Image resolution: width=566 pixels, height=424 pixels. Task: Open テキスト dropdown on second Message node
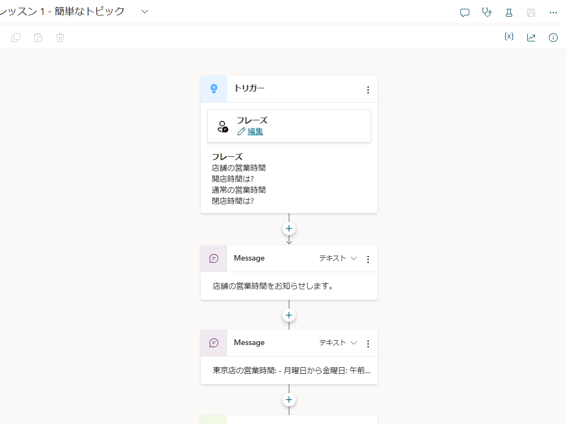click(x=338, y=342)
